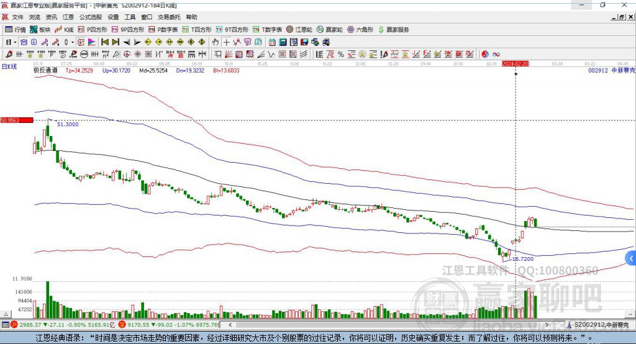Click the status bar grid icon
Image resolution: width=636 pixels, height=344 pixels.
click(x=5, y=325)
